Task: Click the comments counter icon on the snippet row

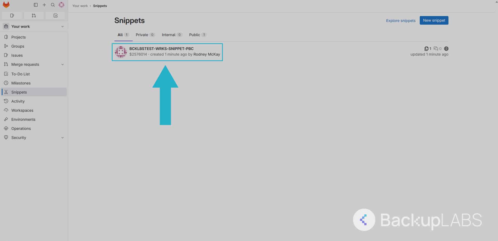Action: click(436, 48)
